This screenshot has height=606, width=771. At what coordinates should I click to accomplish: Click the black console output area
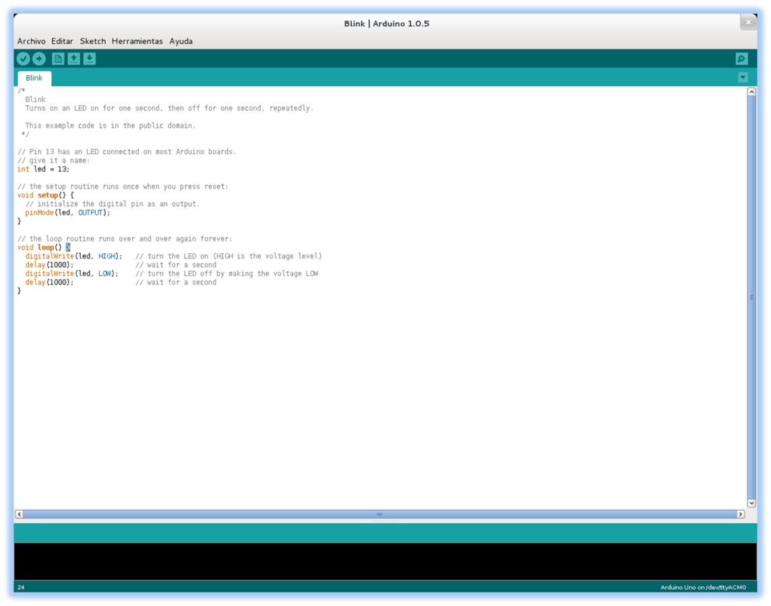(385, 562)
